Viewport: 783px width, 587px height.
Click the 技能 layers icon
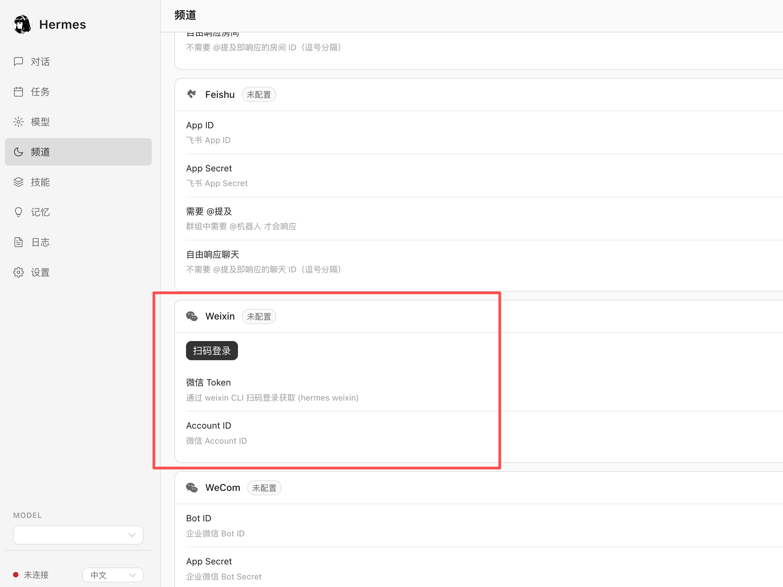coord(18,182)
